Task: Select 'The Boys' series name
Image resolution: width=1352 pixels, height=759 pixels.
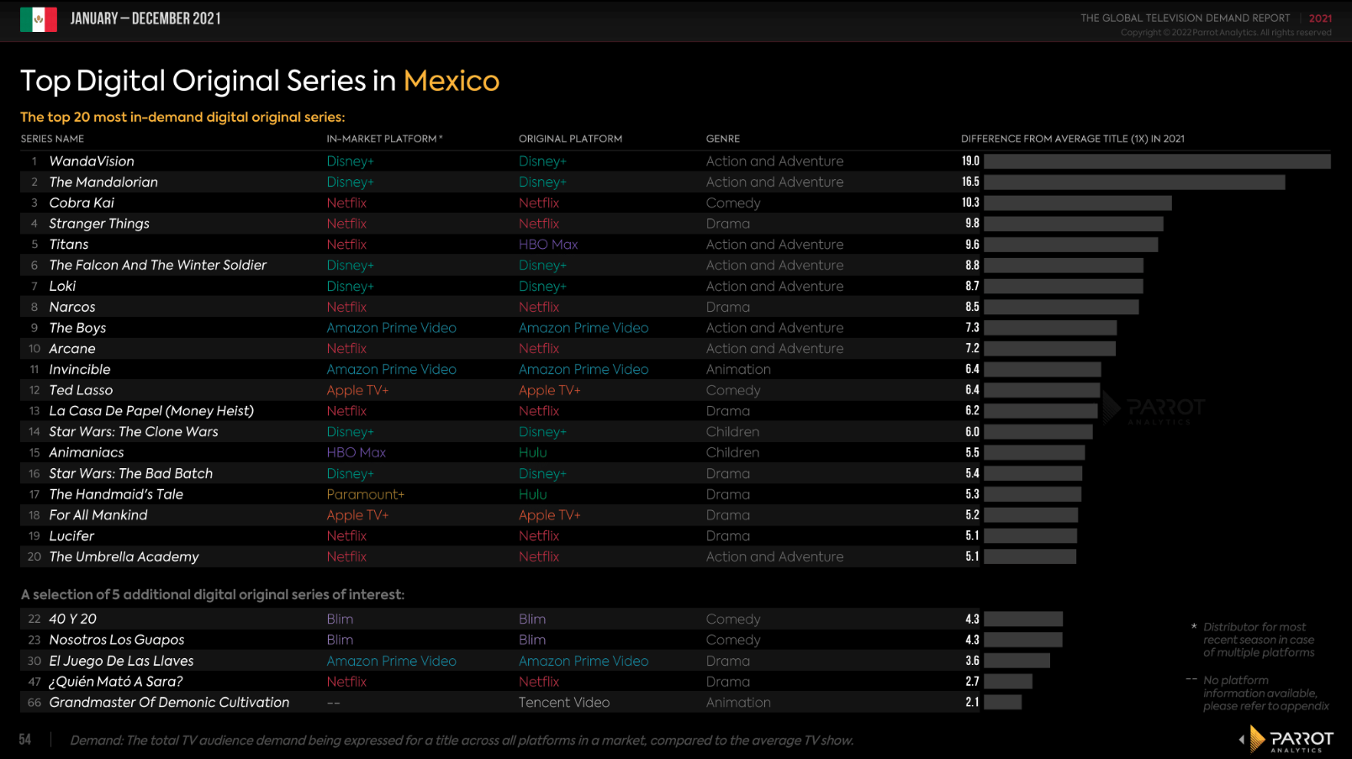Action: click(x=77, y=328)
